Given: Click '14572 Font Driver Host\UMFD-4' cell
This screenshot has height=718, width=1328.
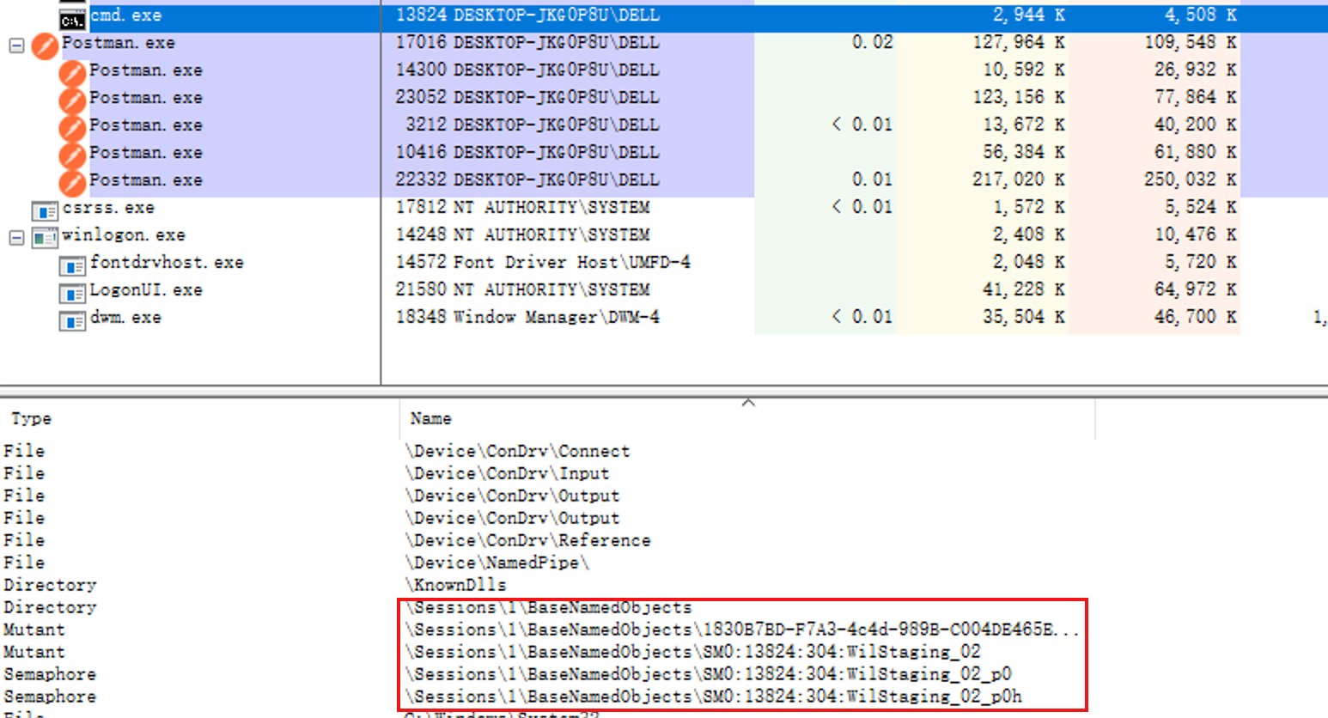Looking at the screenshot, I should click(543, 262).
